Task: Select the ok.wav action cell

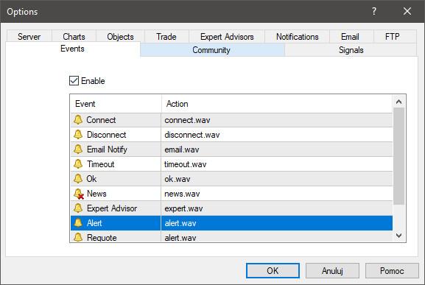Action: pos(276,179)
